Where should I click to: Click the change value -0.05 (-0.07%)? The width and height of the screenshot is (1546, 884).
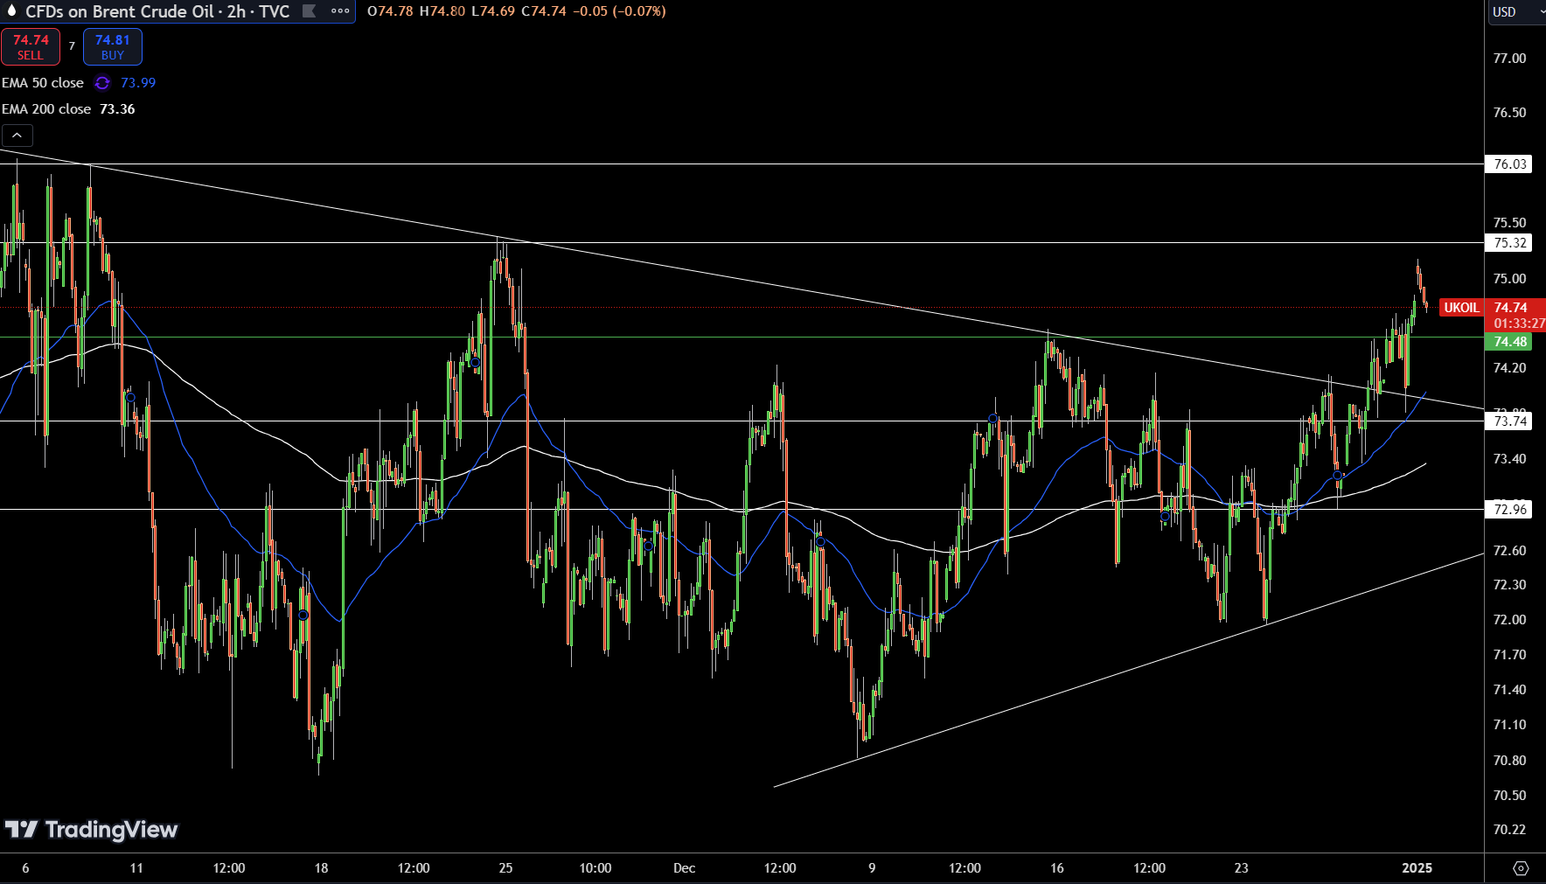(619, 11)
